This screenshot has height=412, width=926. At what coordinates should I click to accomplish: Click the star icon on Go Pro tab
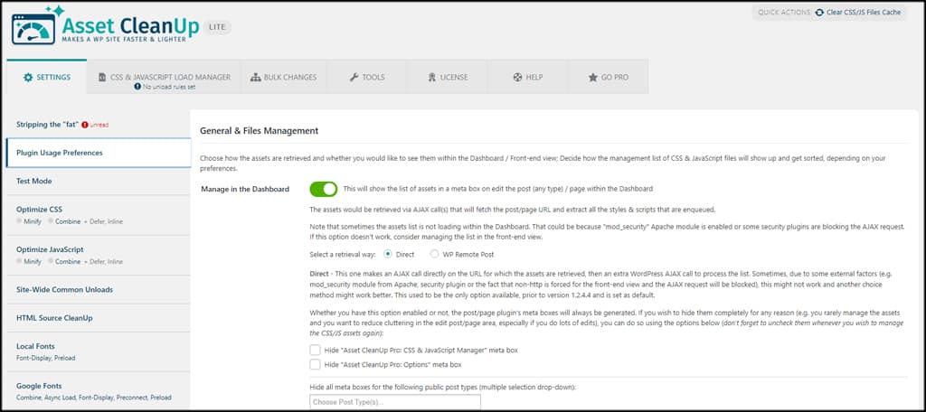592,78
